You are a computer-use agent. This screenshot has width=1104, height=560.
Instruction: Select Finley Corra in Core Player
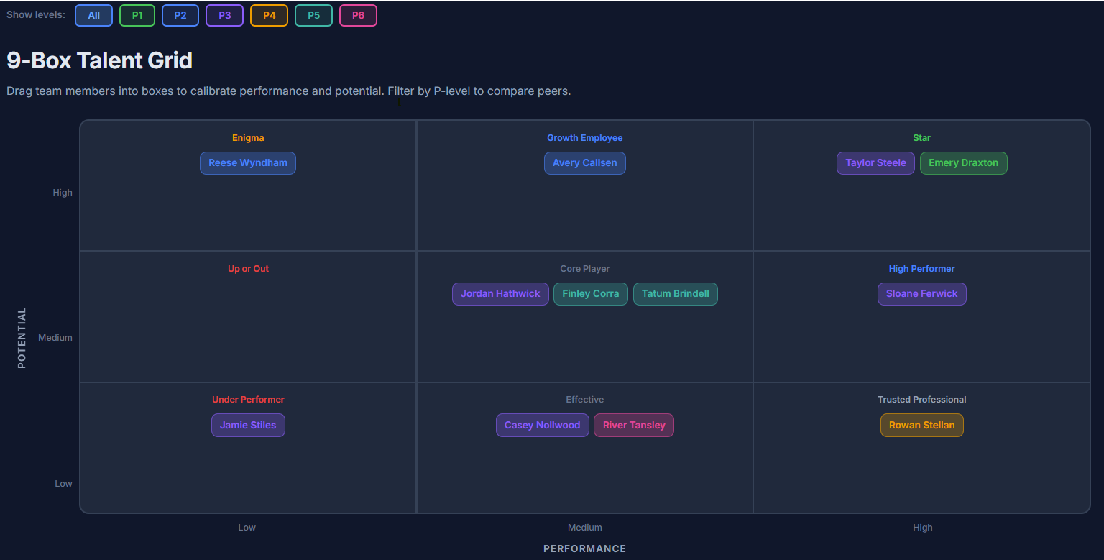click(590, 293)
